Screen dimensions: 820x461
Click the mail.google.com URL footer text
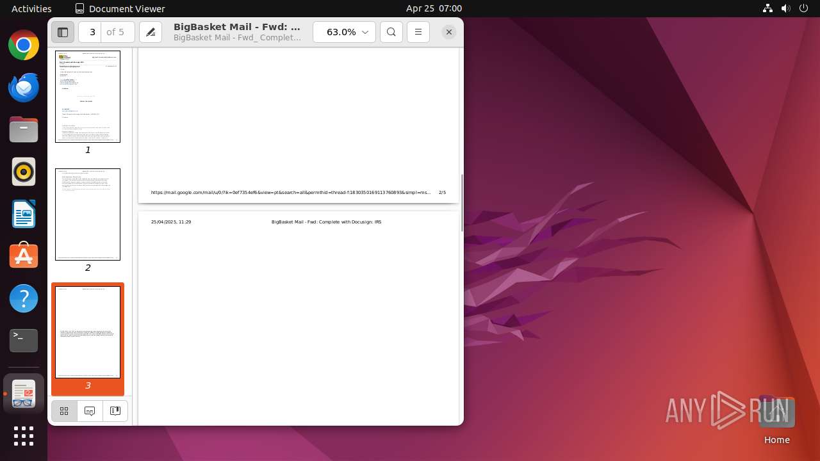click(x=291, y=192)
